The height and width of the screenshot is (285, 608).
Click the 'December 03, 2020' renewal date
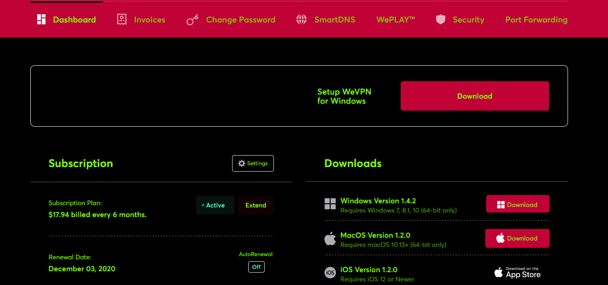coord(82,269)
